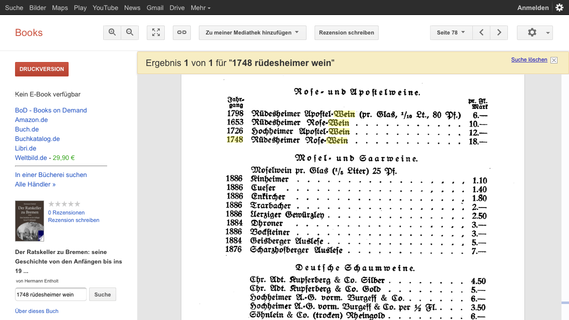569x320 pixels.
Task: Click the red DRUCKVERSION button
Action: pos(42,69)
